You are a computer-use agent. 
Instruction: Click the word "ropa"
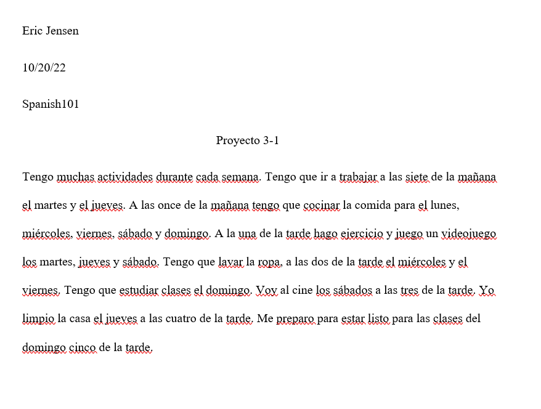[x=269, y=263]
